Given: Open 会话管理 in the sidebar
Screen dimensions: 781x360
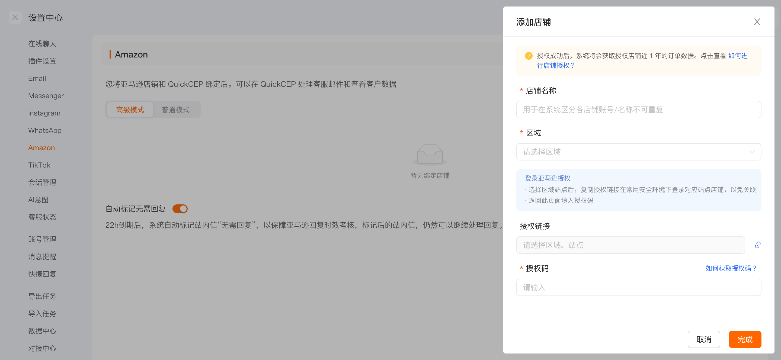Looking at the screenshot, I should coord(42,182).
